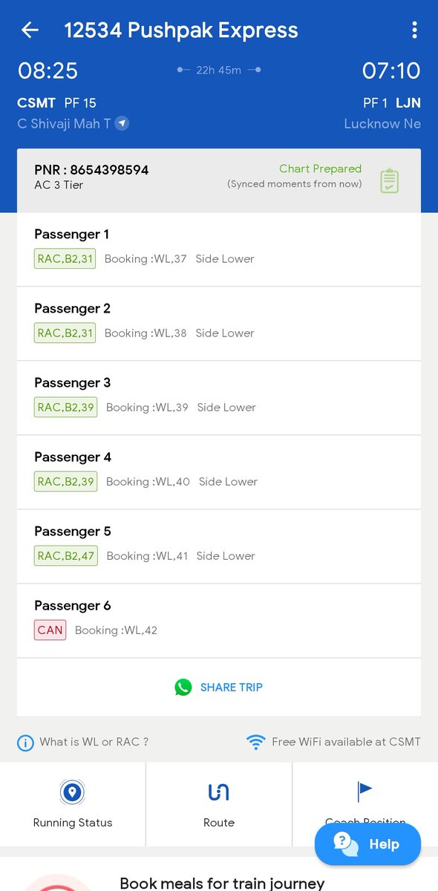
Task: Open What is WL or RAC link
Action: coord(94,742)
